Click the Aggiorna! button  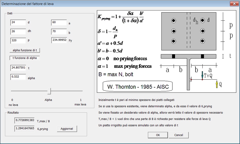click(x=67, y=129)
